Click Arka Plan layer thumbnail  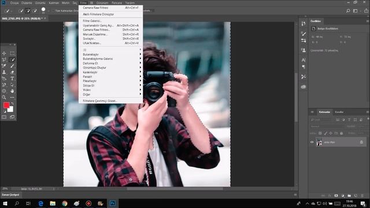pos(319,142)
